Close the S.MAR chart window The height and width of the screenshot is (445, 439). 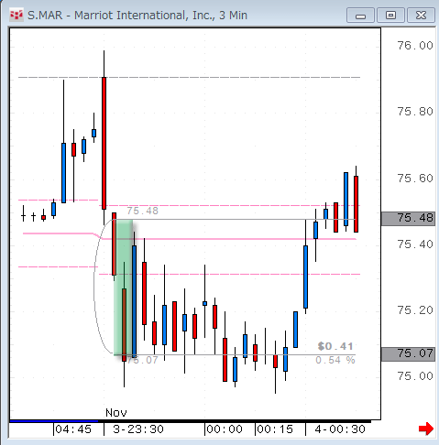[421, 16]
